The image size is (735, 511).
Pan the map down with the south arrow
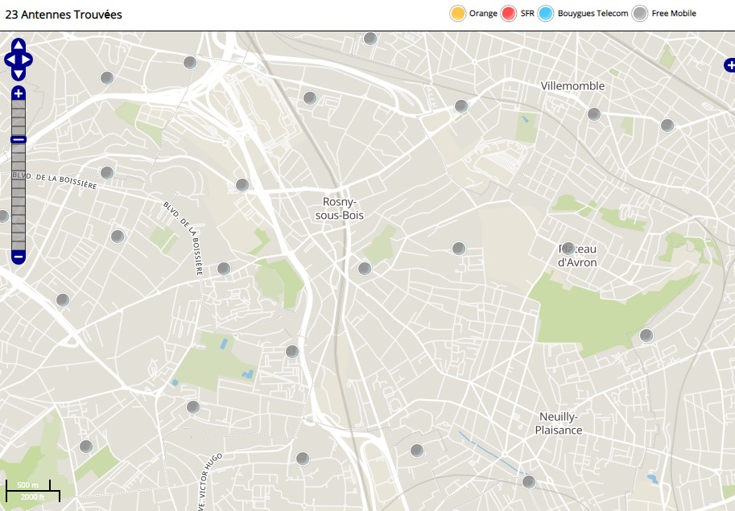(x=19, y=74)
